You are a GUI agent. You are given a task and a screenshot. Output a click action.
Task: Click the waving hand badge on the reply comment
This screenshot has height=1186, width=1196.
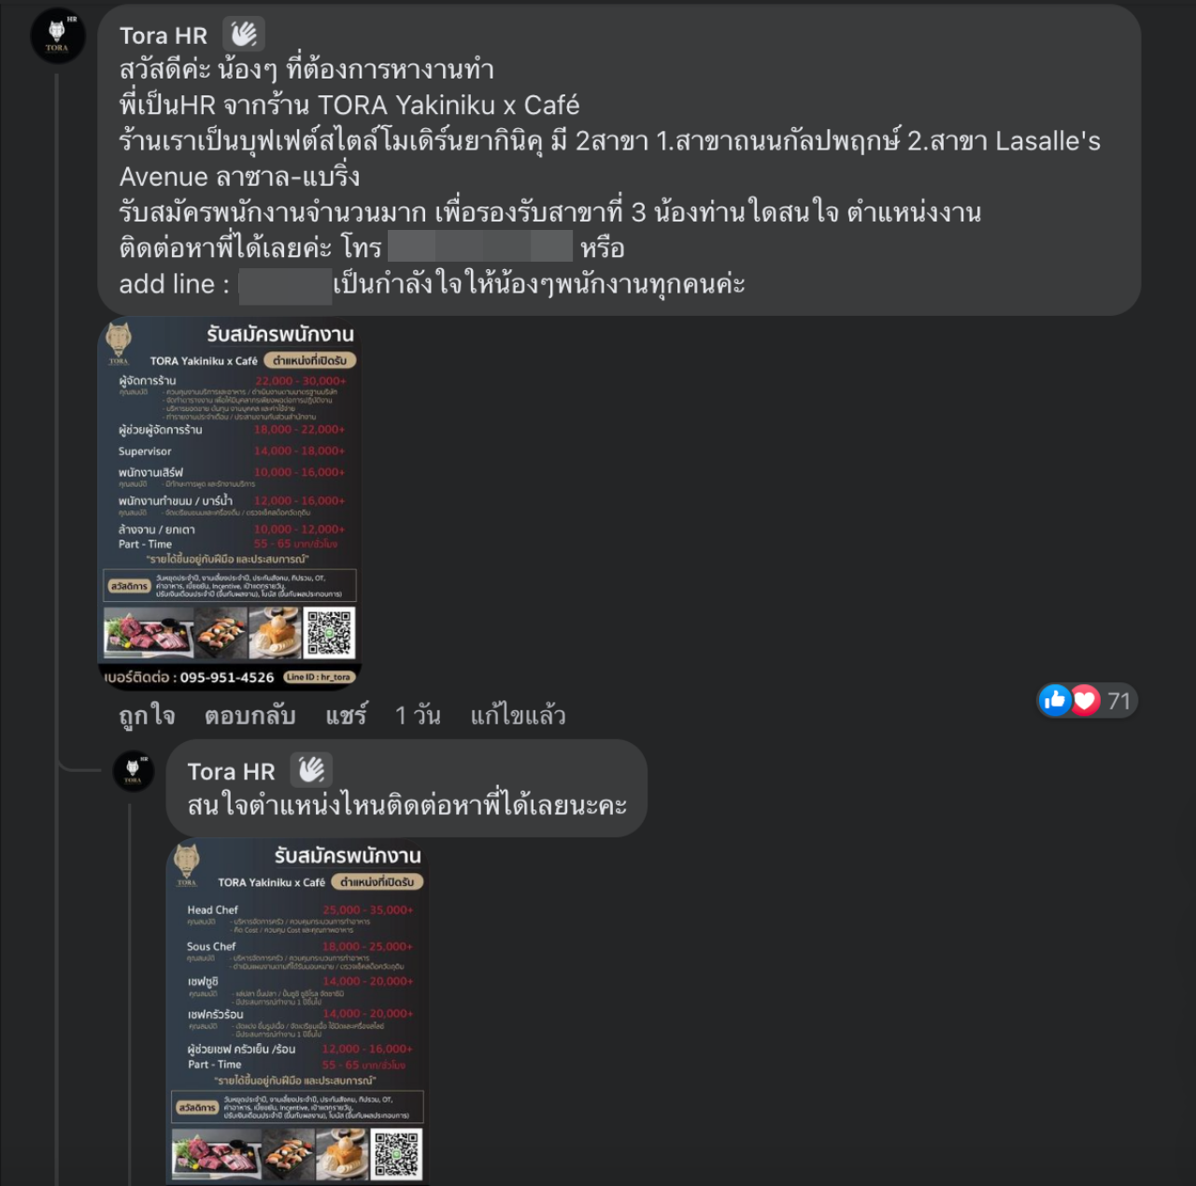(311, 770)
